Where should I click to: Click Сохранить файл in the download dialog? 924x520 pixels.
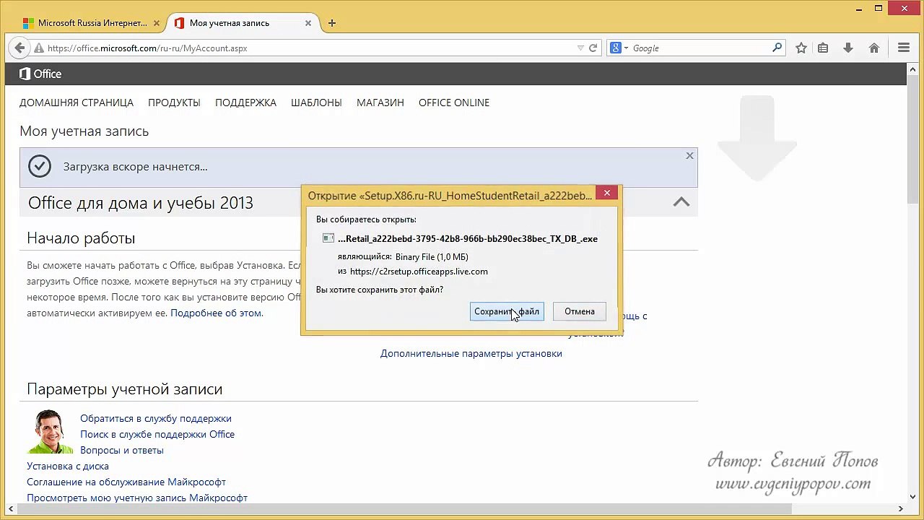[507, 311]
